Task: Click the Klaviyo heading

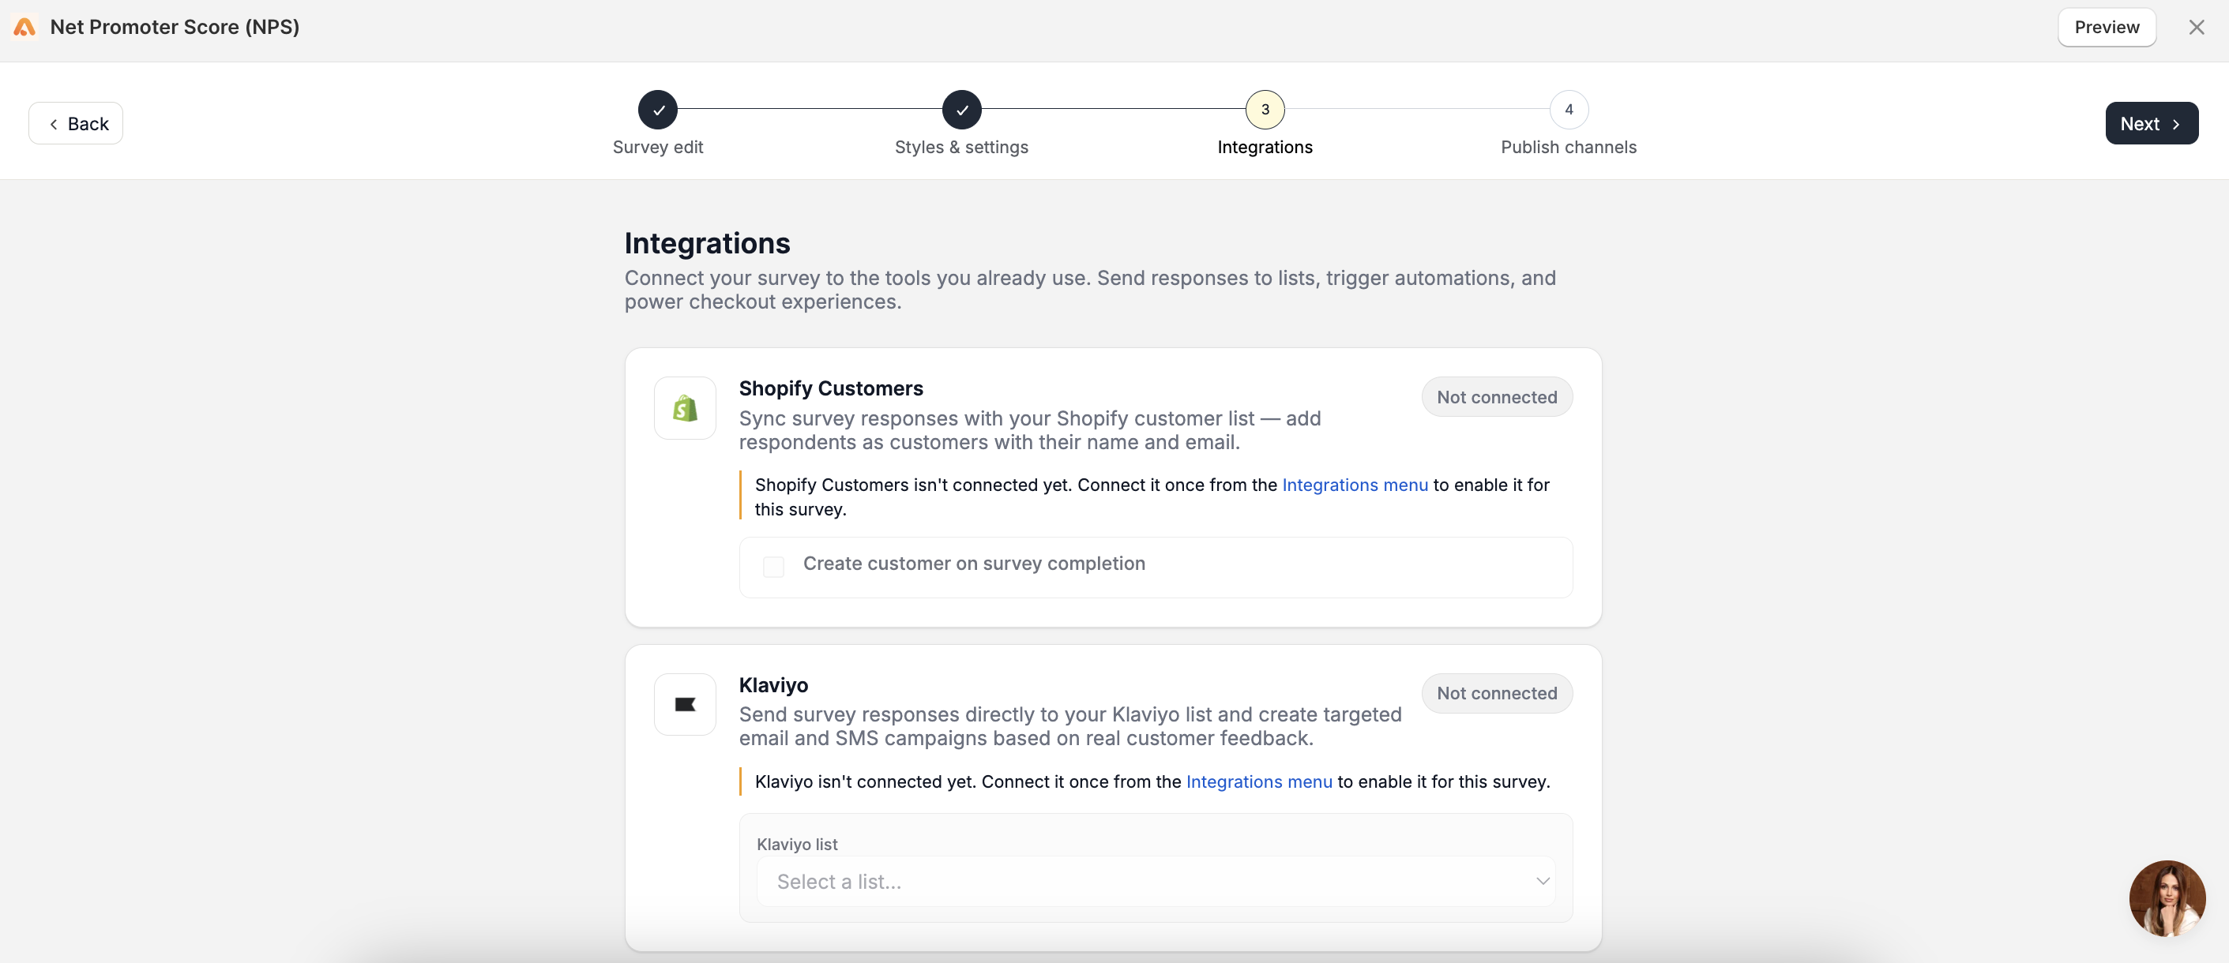Action: tap(773, 685)
